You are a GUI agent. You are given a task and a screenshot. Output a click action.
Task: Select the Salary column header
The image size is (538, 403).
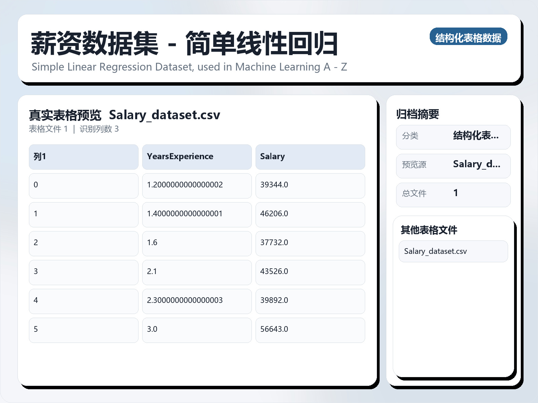(x=310, y=156)
